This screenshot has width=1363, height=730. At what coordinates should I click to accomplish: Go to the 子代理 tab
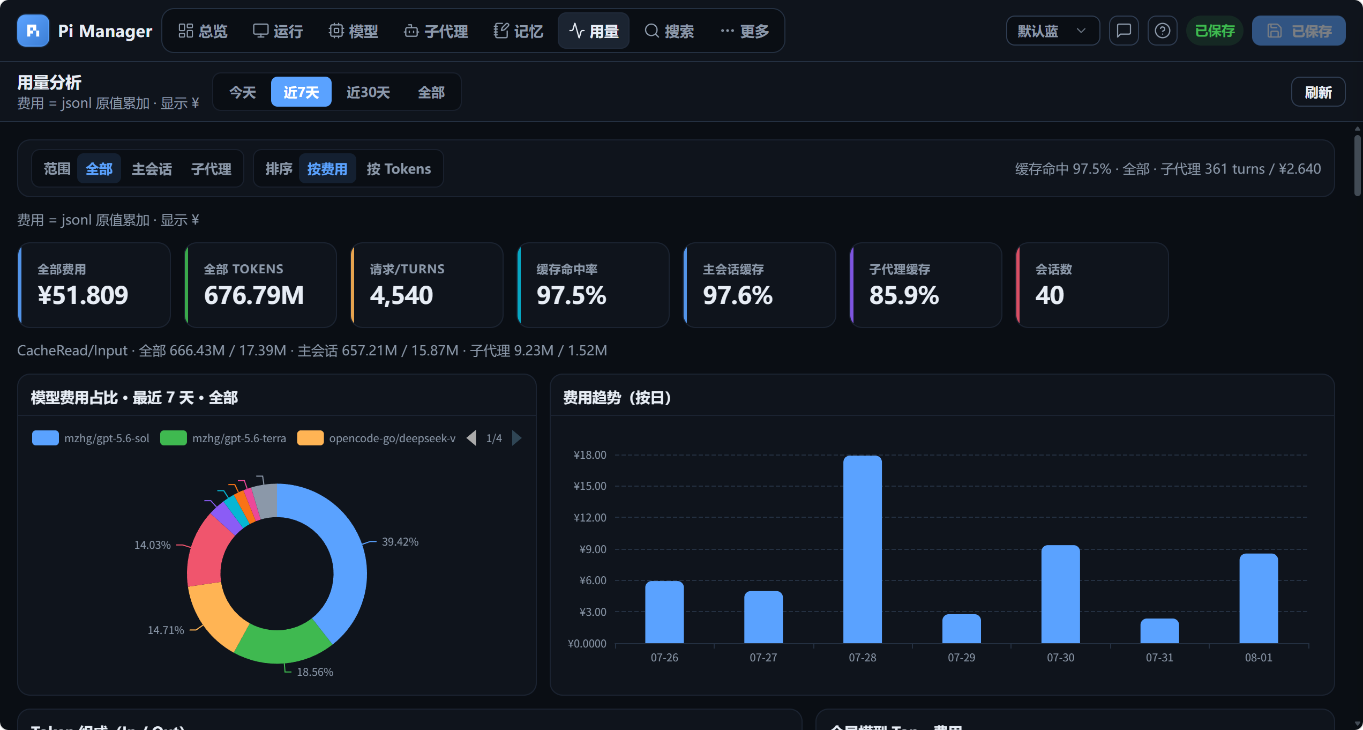436,31
